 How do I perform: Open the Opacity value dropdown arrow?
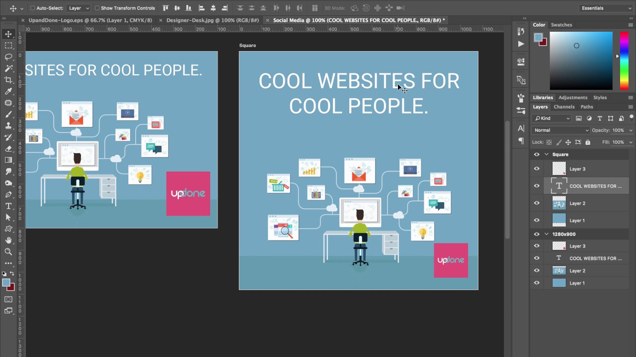(x=631, y=130)
